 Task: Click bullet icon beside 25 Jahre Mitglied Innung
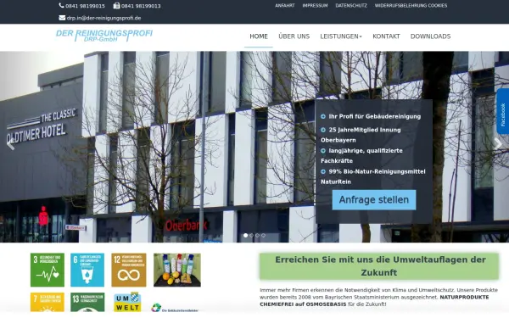coord(323,130)
